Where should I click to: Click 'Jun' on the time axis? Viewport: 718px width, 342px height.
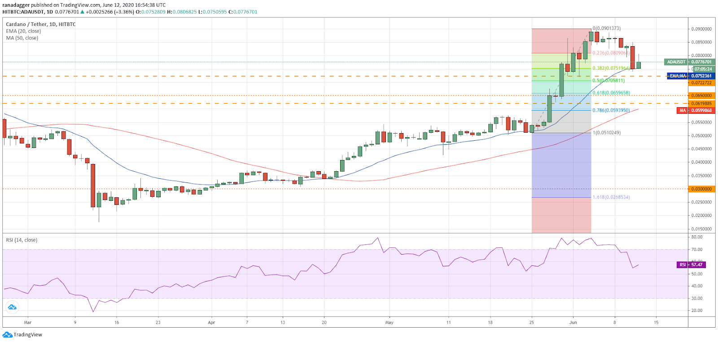pos(573,323)
